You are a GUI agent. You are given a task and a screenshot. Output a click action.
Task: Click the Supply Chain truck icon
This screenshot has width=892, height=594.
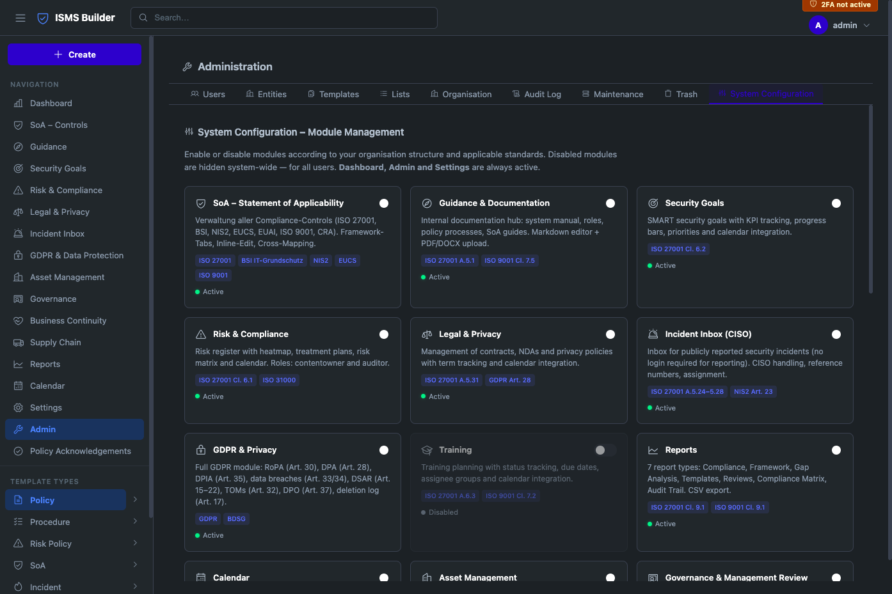[x=19, y=342]
